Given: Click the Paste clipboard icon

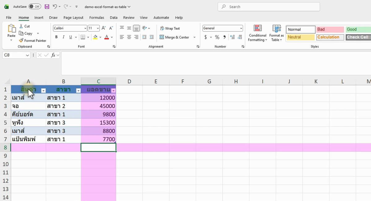Looking at the screenshot, I should click(x=11, y=29).
